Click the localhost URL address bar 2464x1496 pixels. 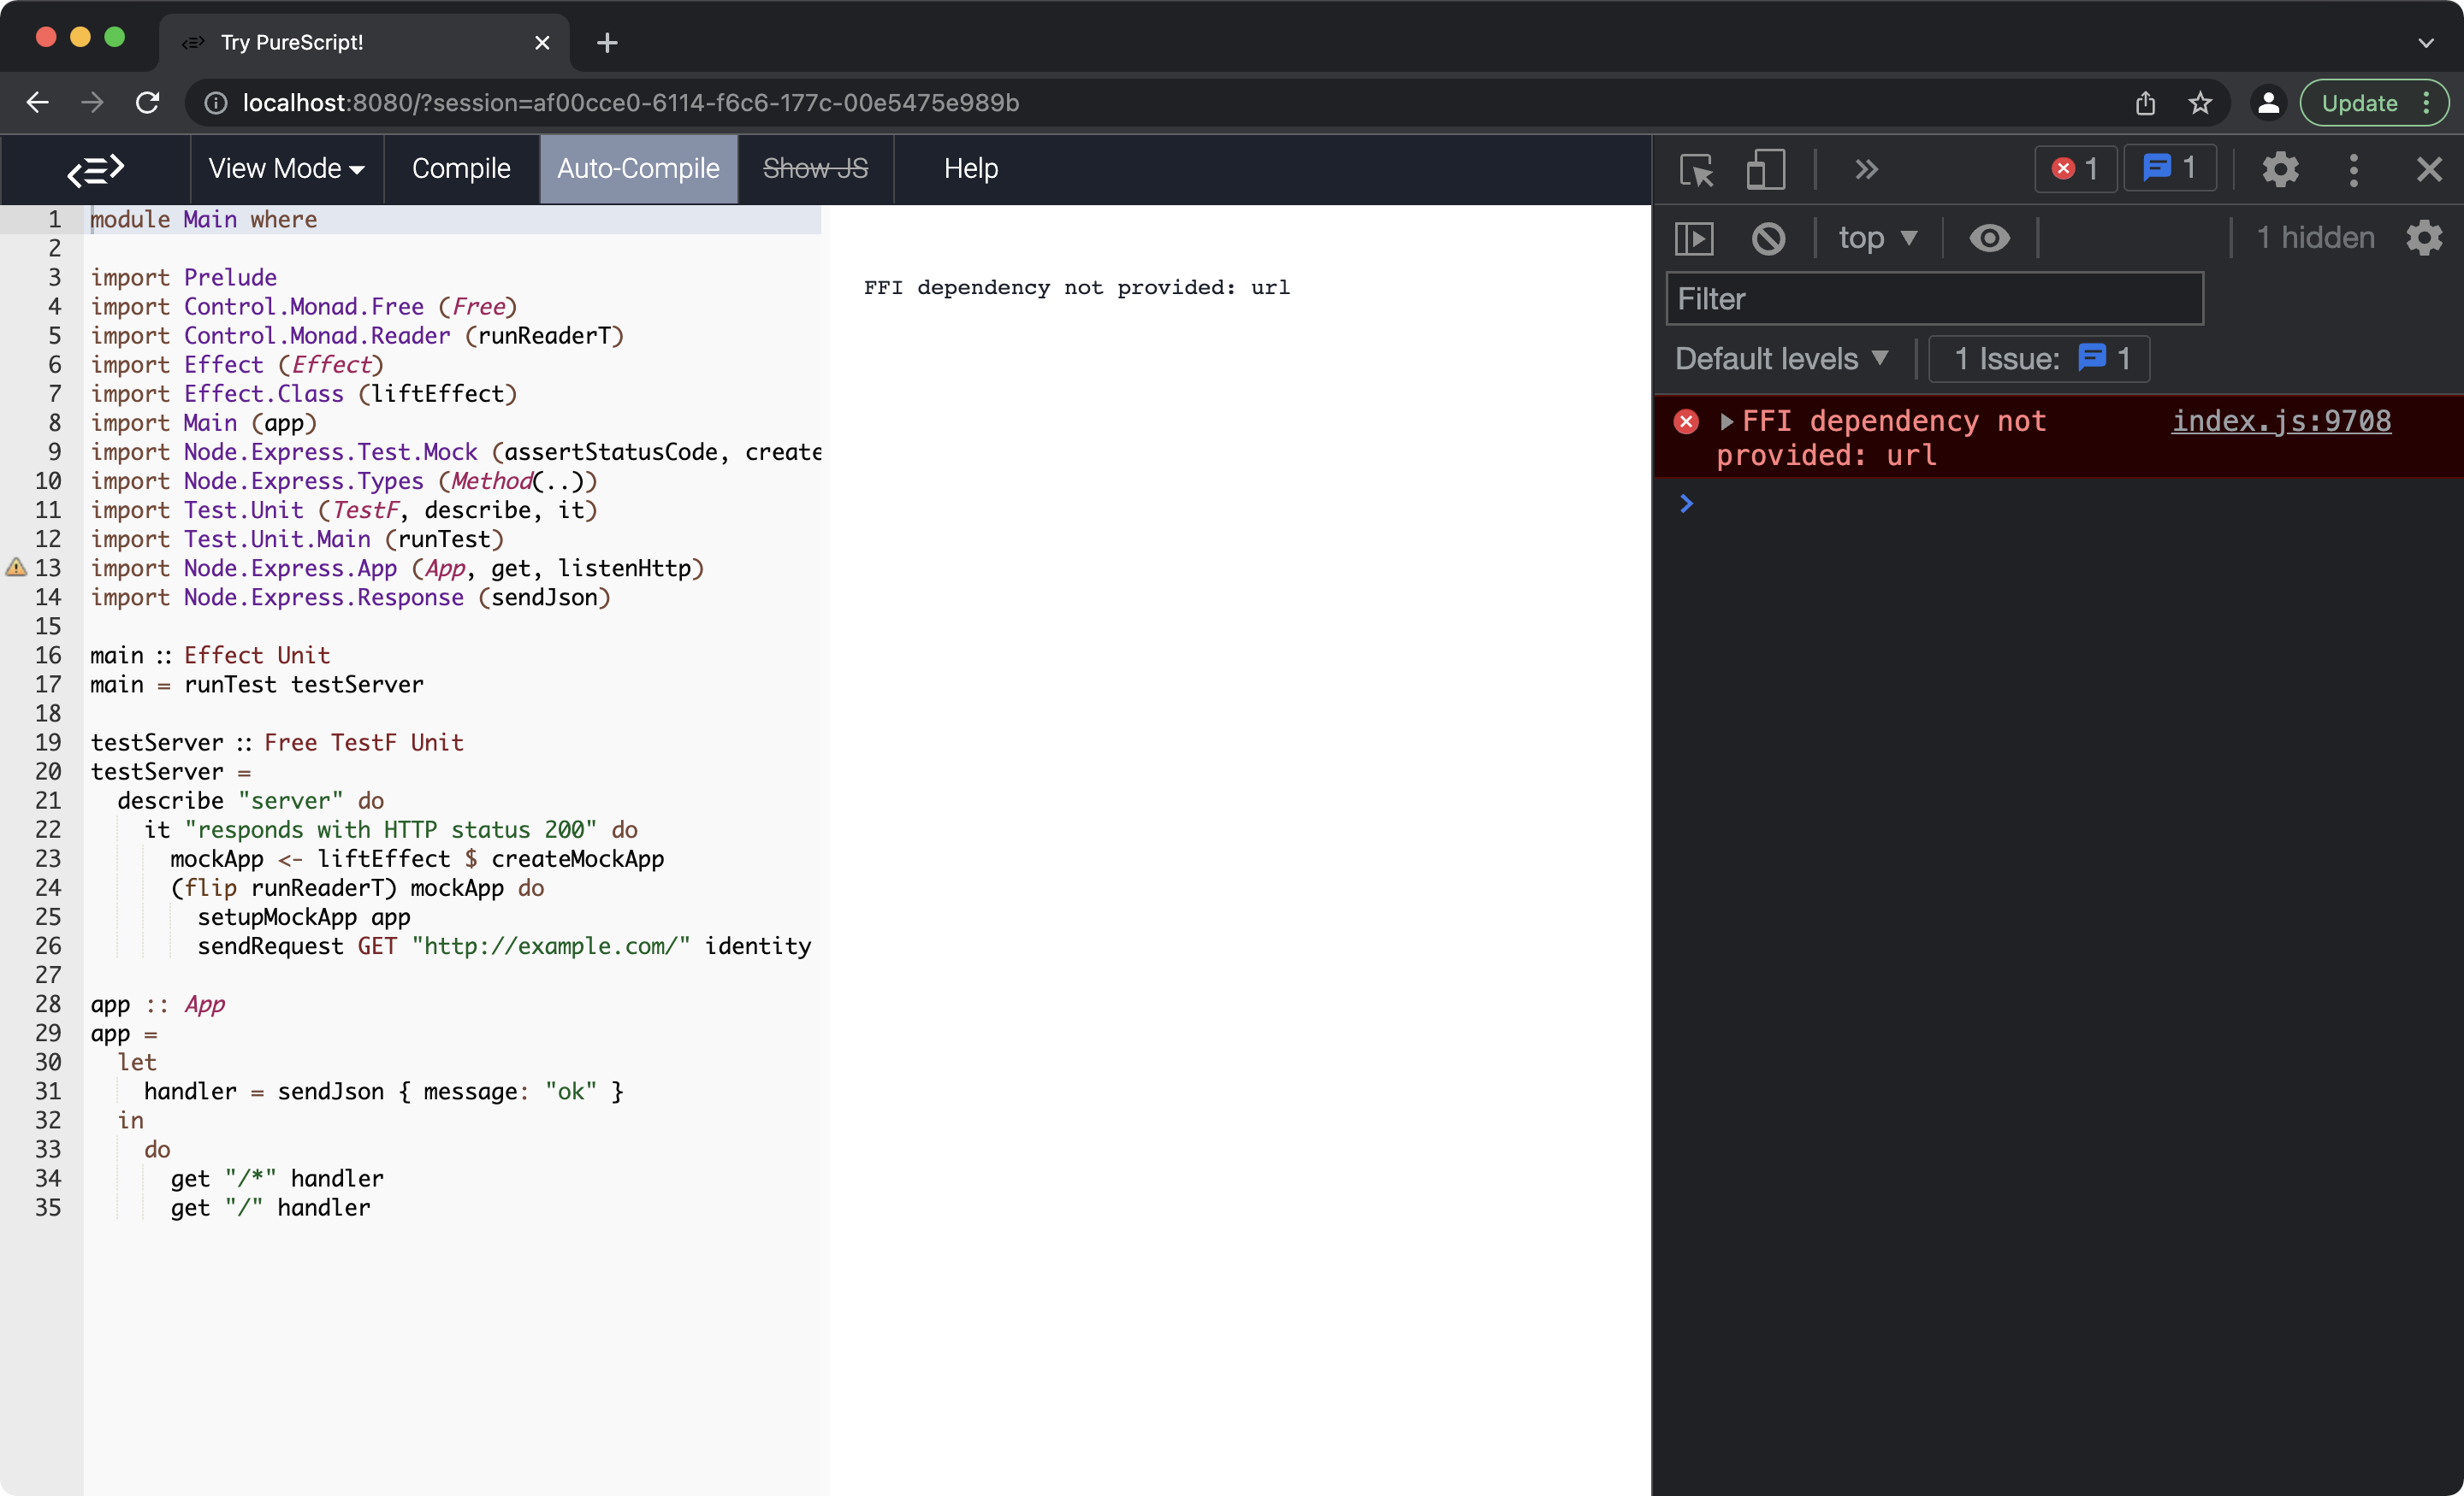pyautogui.click(x=630, y=103)
